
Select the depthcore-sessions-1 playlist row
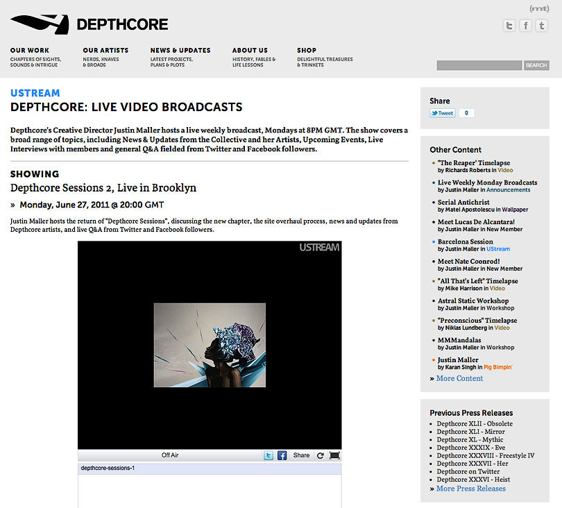[210, 468]
